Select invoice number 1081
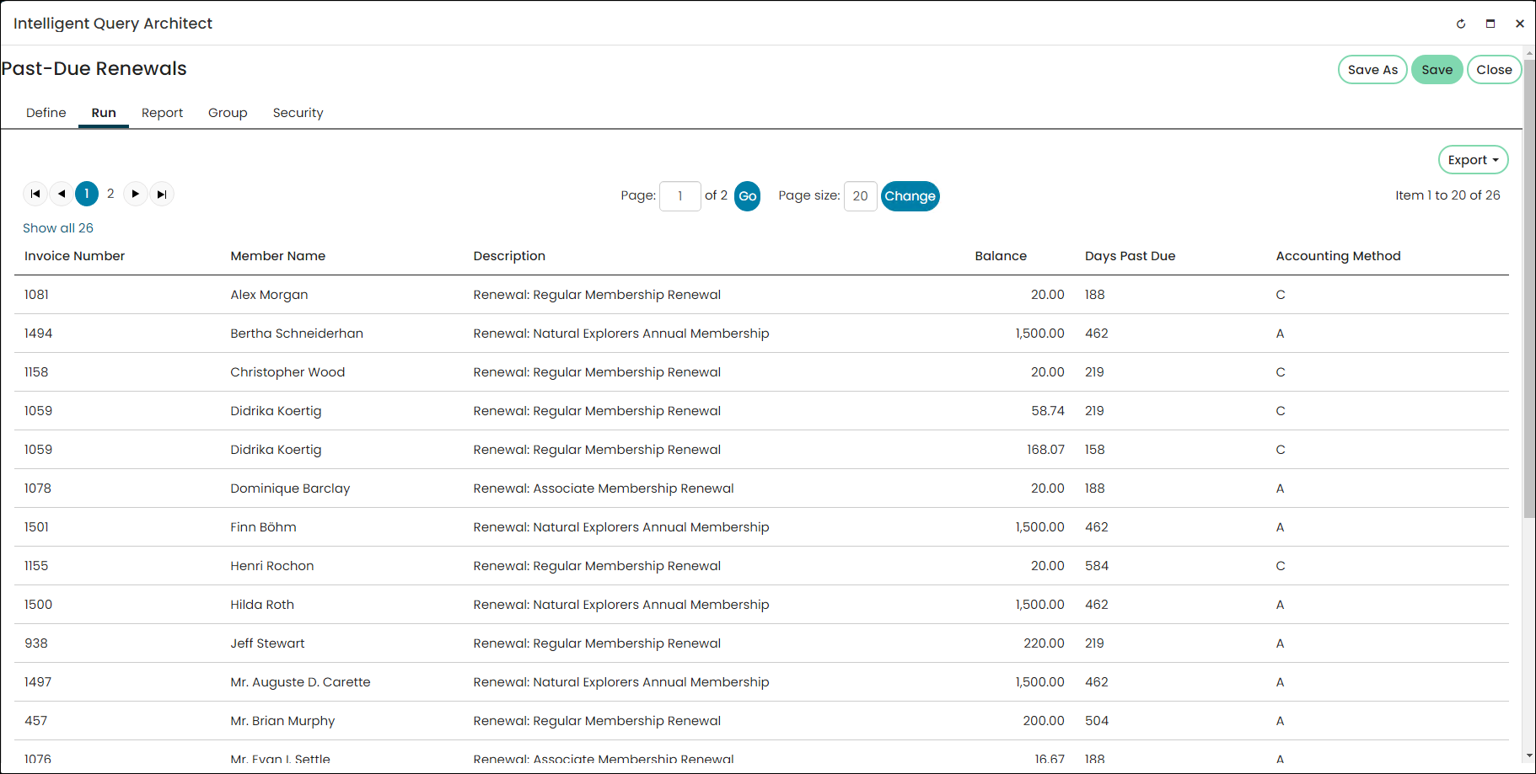This screenshot has height=774, width=1536. point(36,295)
